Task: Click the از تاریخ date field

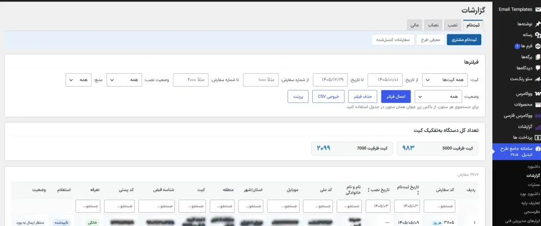Action: (x=385, y=80)
